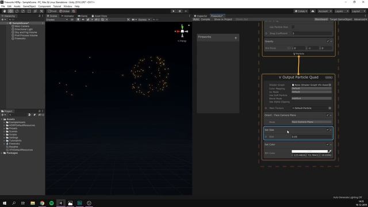Toggle Auto compile in VFX Graph toolbar
Screen dimensions: 368x207
196,20
